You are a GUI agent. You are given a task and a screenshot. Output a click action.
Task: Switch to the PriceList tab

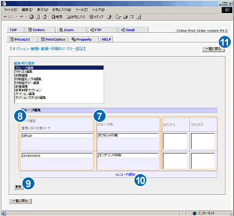point(22,39)
